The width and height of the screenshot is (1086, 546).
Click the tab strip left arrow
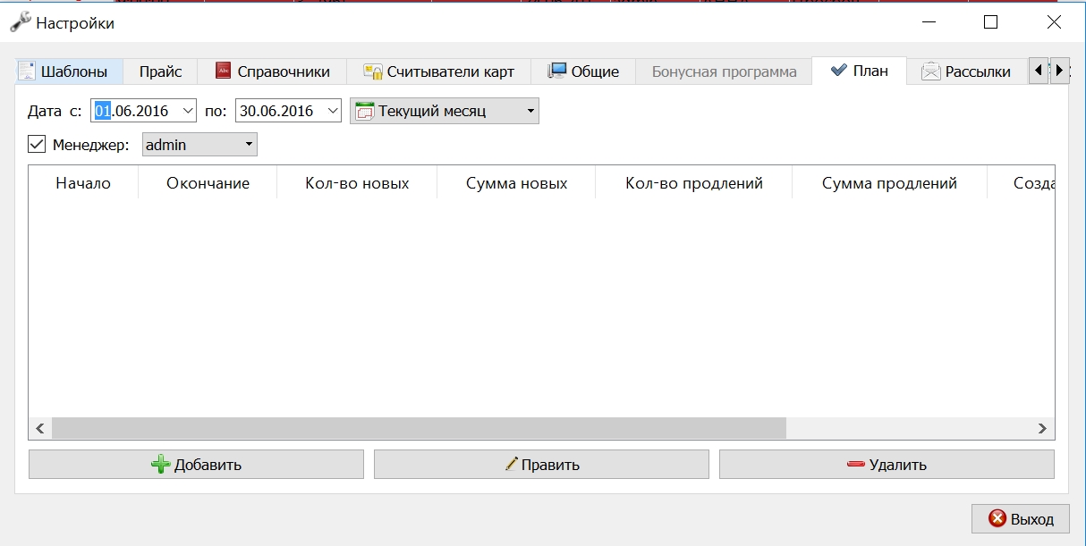click(x=1039, y=71)
